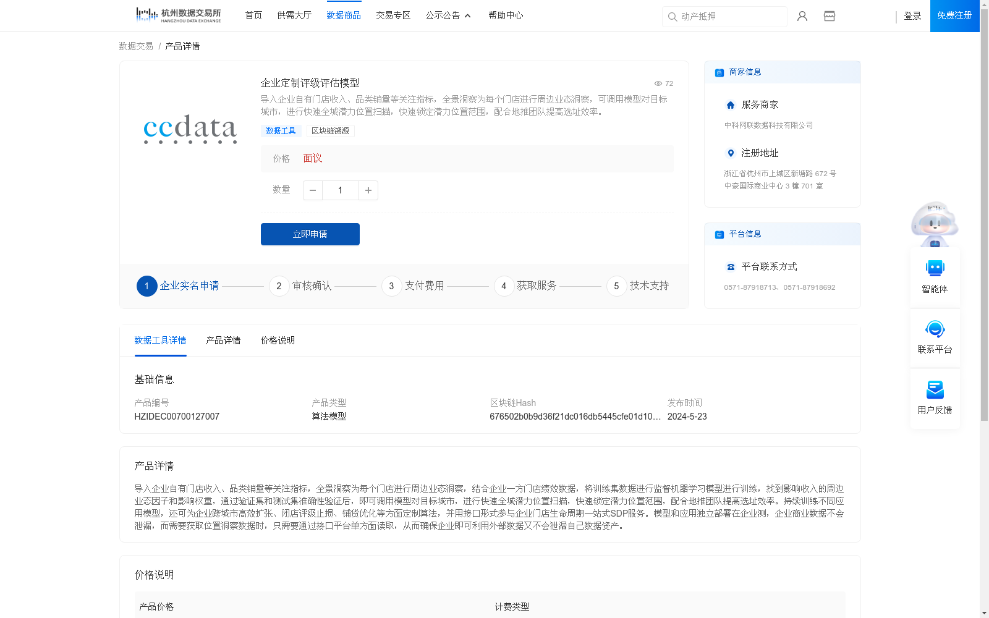Click the truncated 区块链Hash value
The height and width of the screenshot is (618, 989).
575,417
